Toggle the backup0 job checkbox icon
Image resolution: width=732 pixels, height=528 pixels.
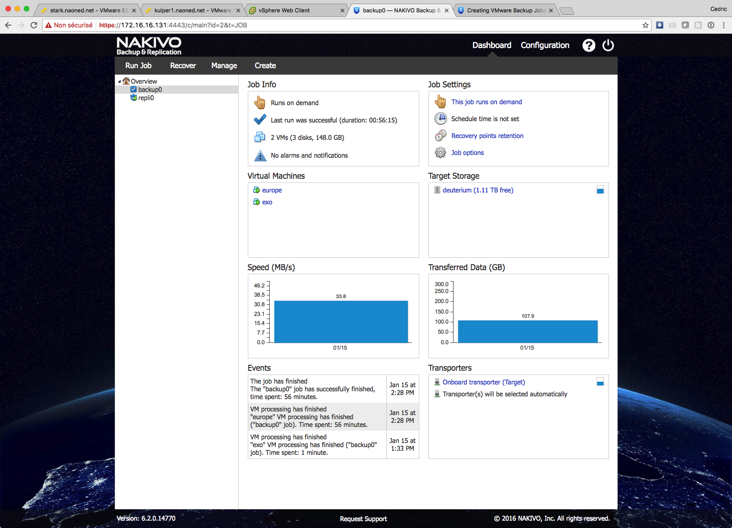[134, 90]
